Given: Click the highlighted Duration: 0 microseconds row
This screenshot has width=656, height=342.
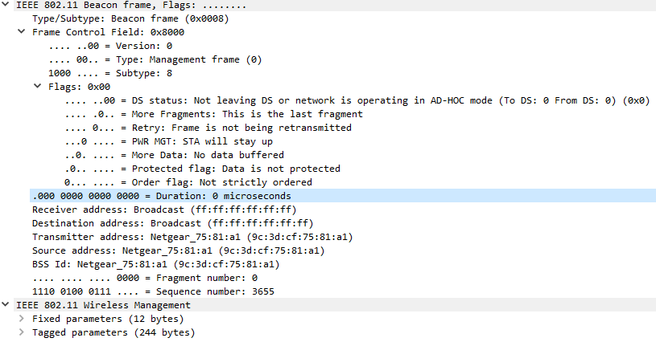Looking at the screenshot, I should click(161, 196).
